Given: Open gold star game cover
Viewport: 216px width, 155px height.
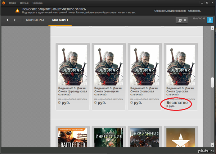Looking at the screenshot, I should 181,137.
